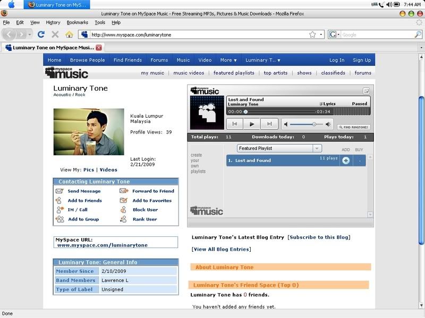Click the Log In link
Image resolution: width=425 pixels, height=318 pixels.
click(337, 60)
